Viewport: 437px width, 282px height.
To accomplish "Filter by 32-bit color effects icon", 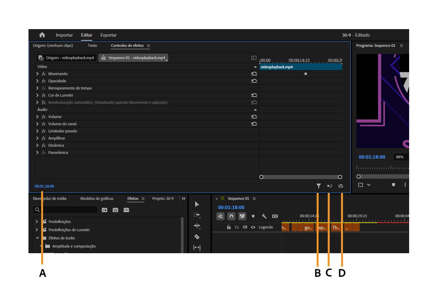I will [x=115, y=210].
